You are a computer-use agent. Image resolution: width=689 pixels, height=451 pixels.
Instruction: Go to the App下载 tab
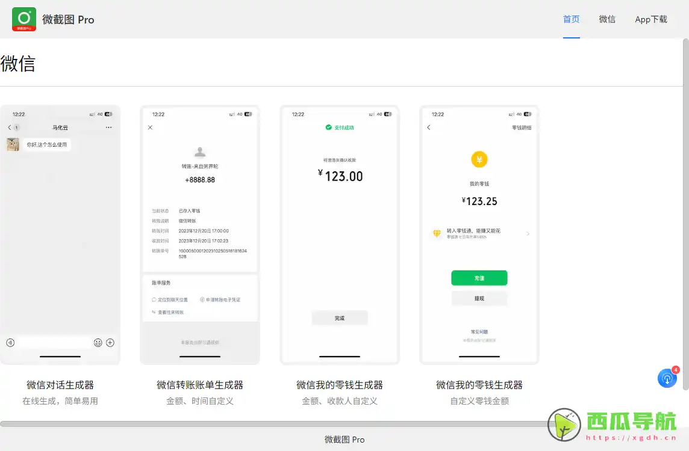tap(651, 19)
